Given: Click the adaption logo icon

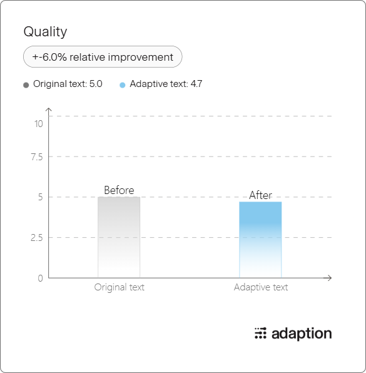Looking at the screenshot, I should [260, 333].
